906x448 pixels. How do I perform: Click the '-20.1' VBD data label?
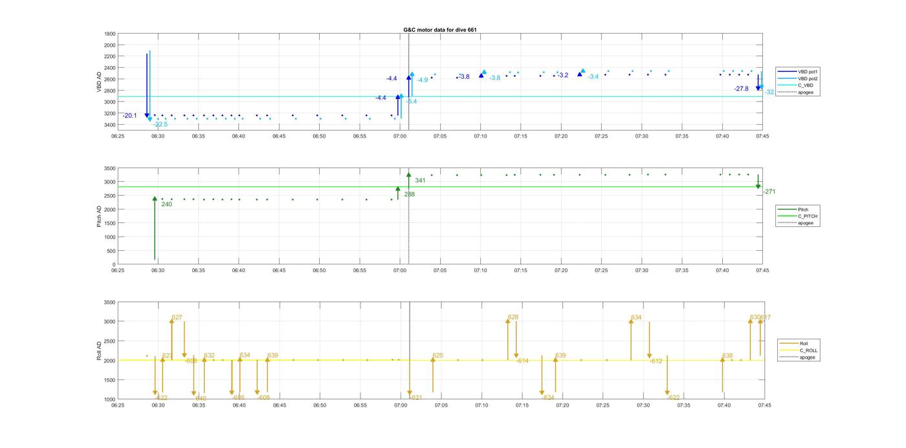(x=129, y=116)
